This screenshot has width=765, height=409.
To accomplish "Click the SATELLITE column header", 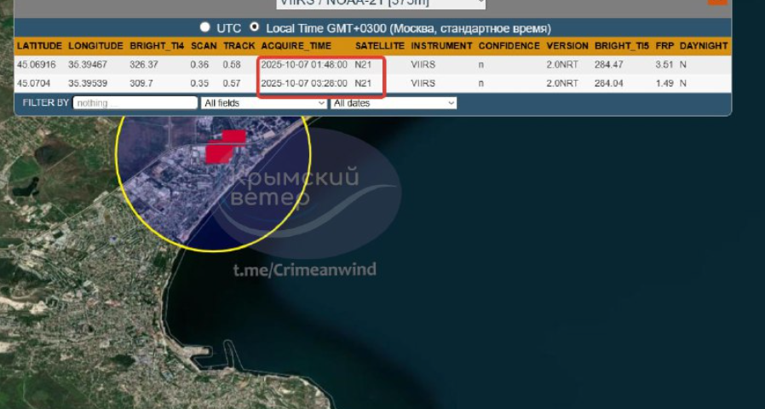I will (379, 45).
